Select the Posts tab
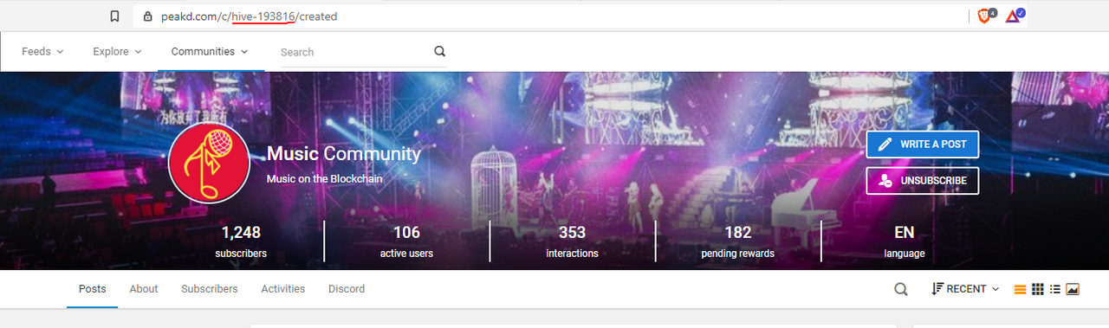Viewport: 1109px width, 328px height. coord(92,289)
